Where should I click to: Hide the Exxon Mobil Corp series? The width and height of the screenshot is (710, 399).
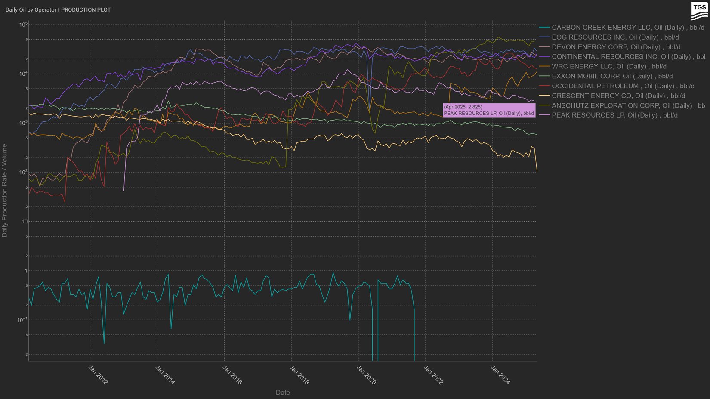(612, 76)
